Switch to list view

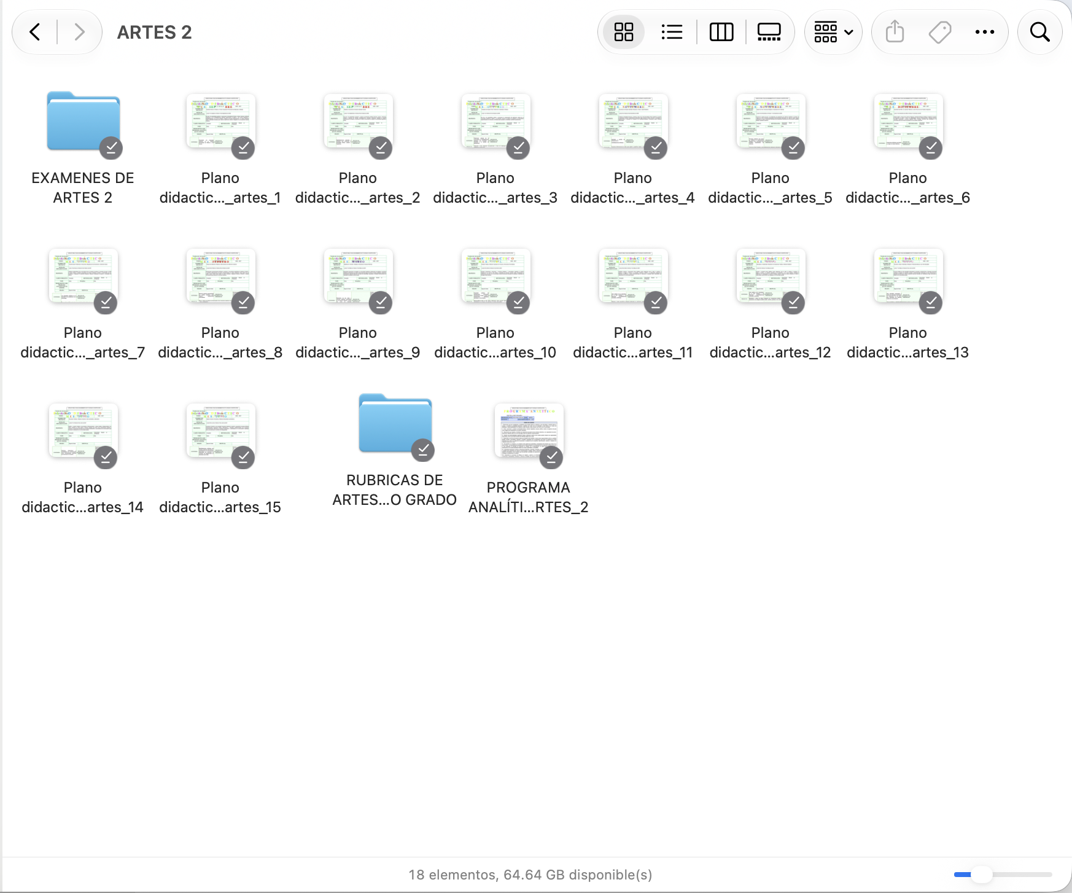tap(672, 32)
